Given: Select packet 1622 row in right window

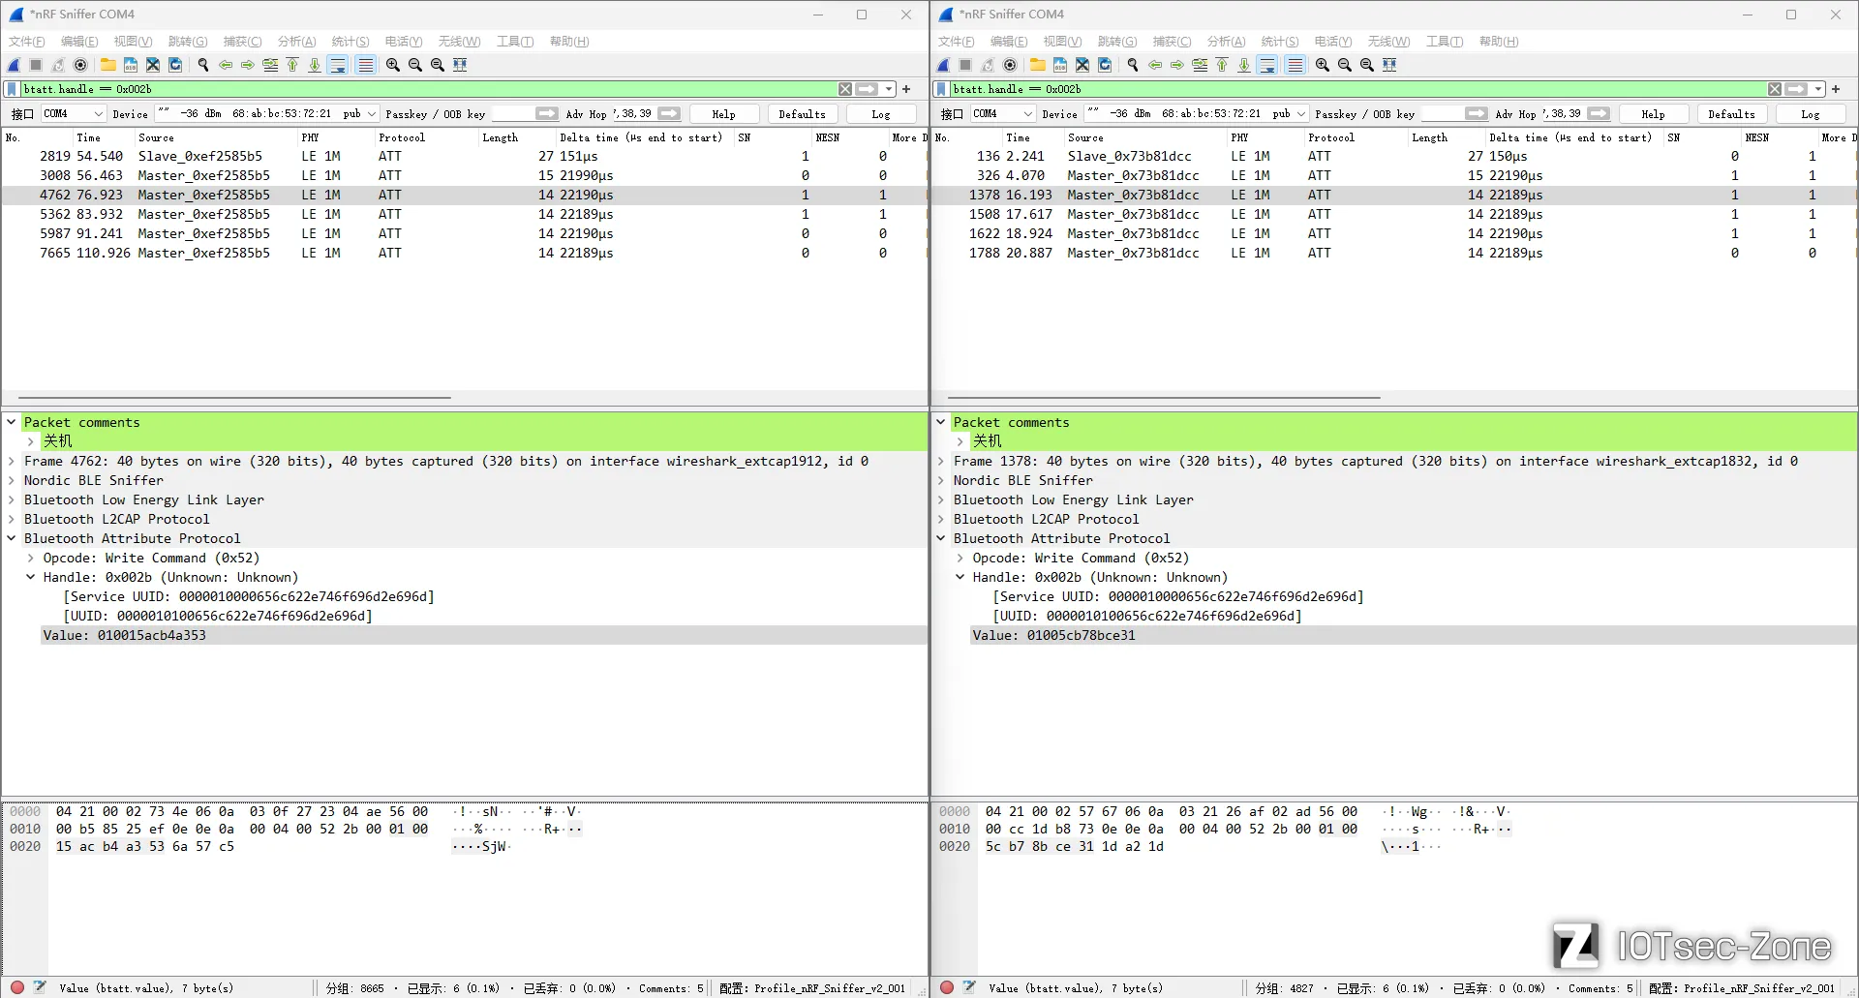Looking at the screenshot, I should (1394, 233).
